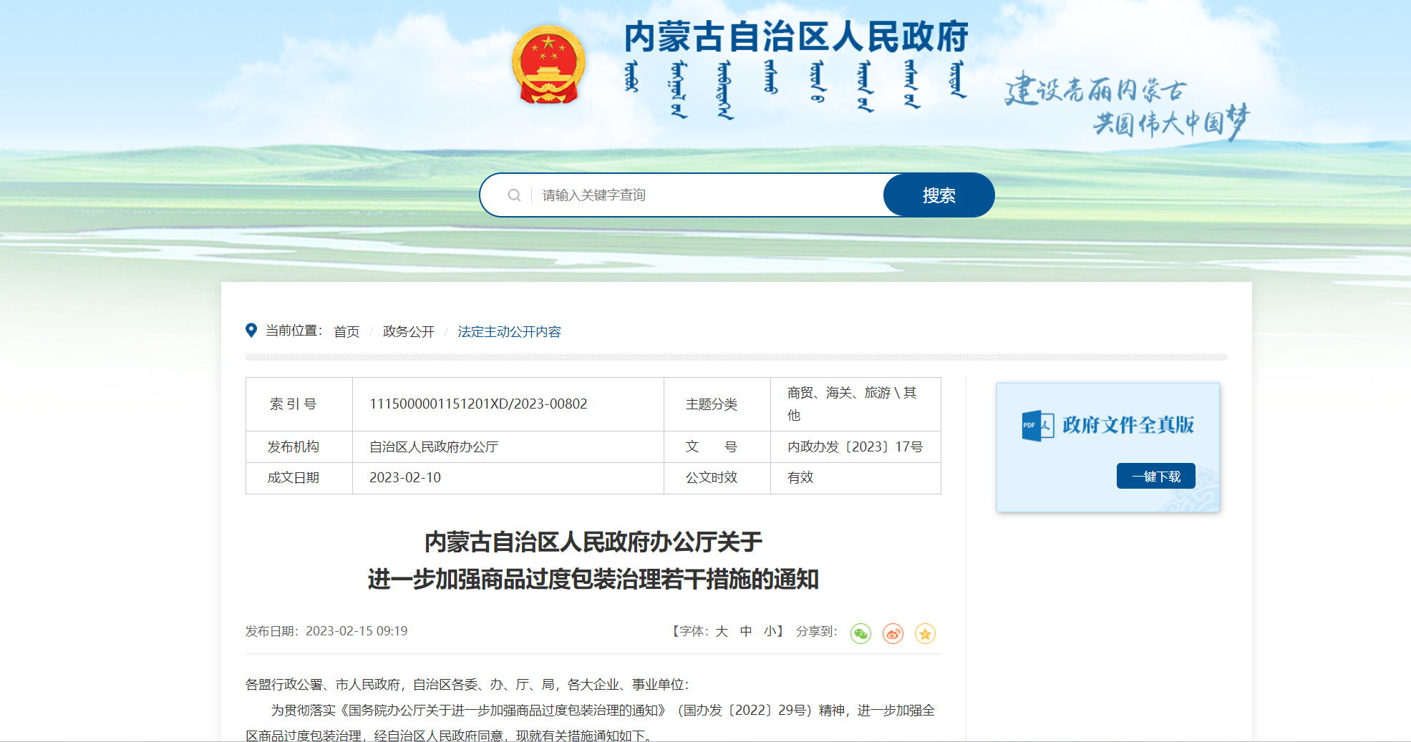Viewport: 1411px width, 742px height.
Task: Click the 政府文件全真版 title
Action: pos(1128,425)
